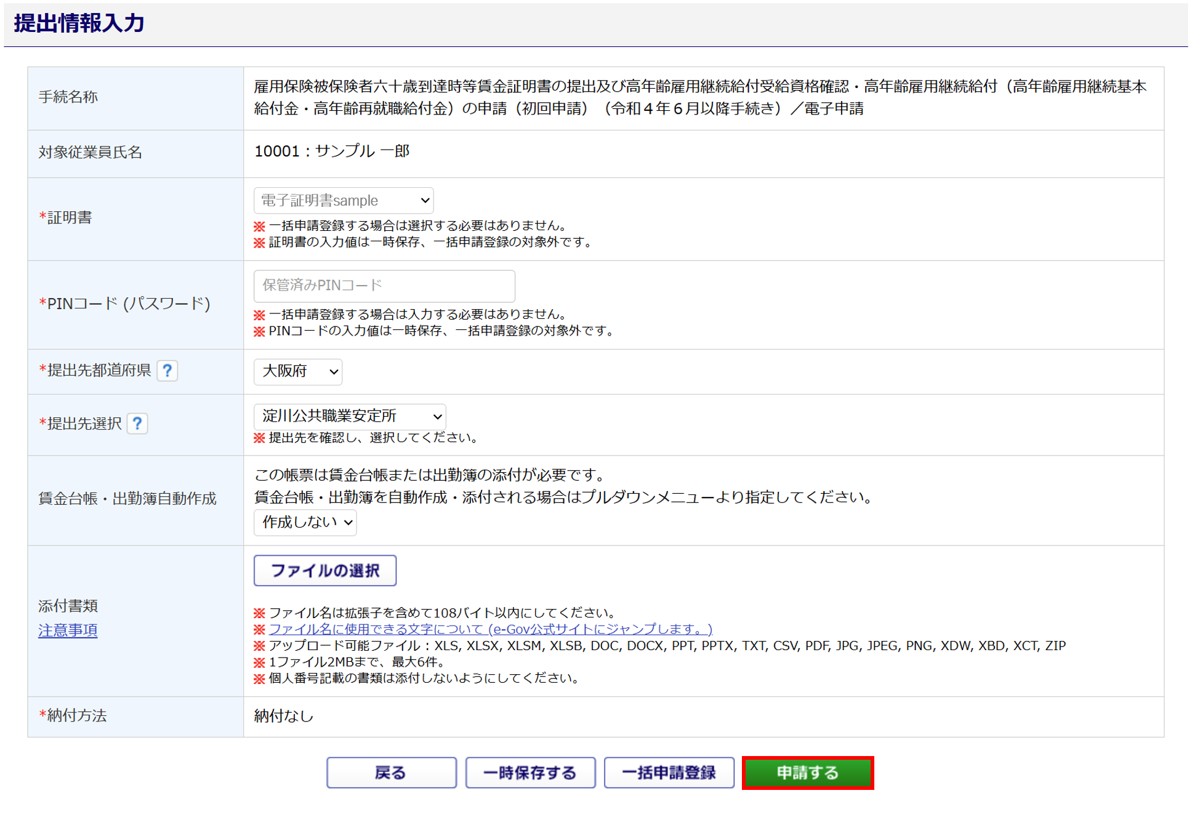Click the help icon beside 提出先選択
The width and height of the screenshot is (1192, 817).
(137, 424)
